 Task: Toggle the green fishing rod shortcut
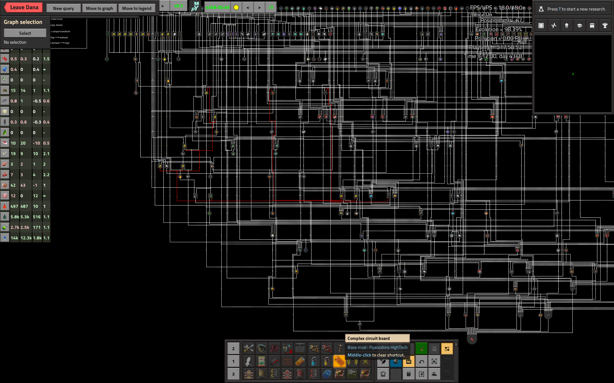421,349
